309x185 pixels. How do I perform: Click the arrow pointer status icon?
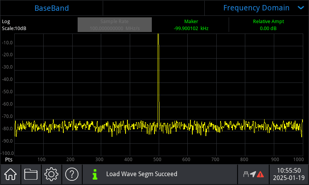pos(253,174)
